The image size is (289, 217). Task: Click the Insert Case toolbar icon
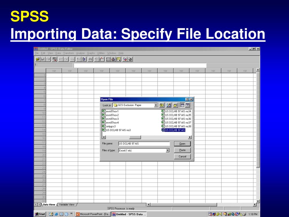tap(97, 59)
